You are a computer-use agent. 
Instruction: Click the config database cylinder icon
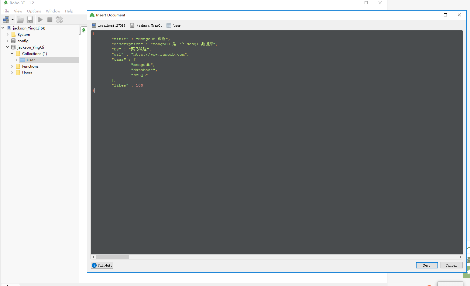coord(13,41)
